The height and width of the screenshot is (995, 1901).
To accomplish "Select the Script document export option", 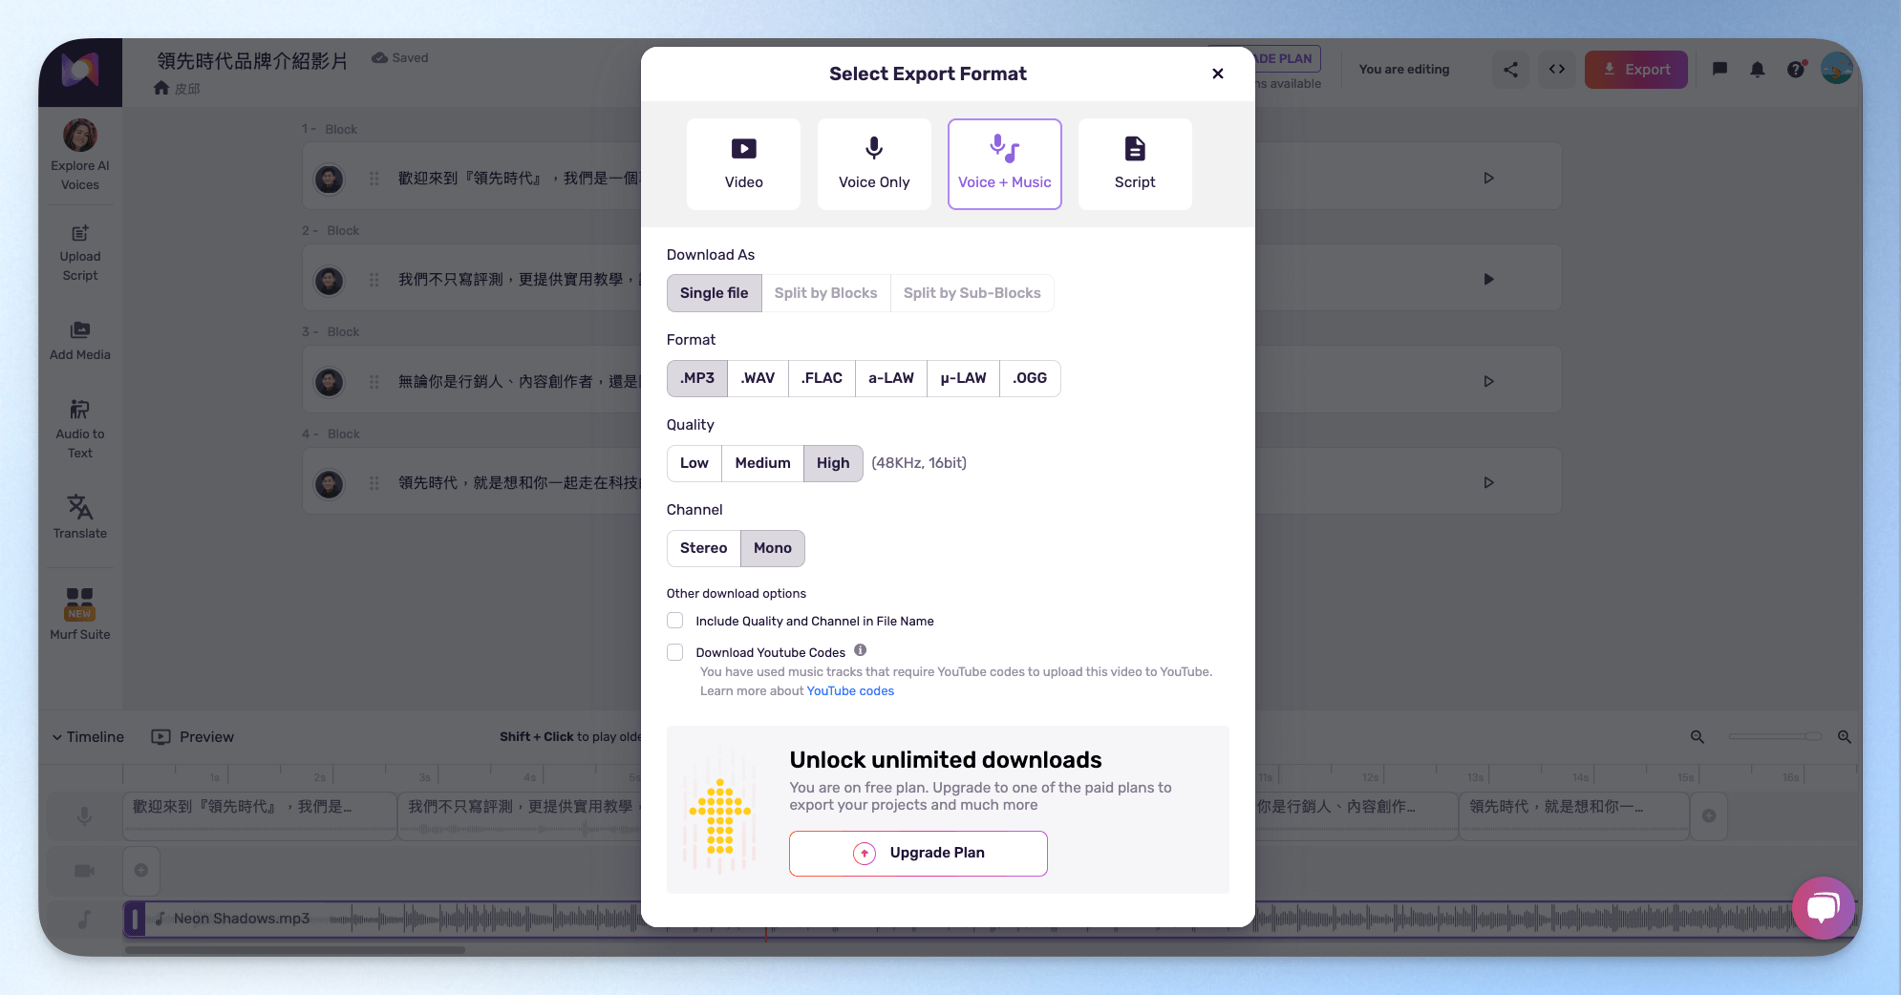I will click(1135, 164).
